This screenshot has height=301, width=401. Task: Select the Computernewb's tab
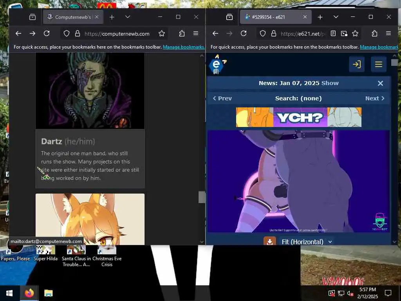tap(73, 17)
